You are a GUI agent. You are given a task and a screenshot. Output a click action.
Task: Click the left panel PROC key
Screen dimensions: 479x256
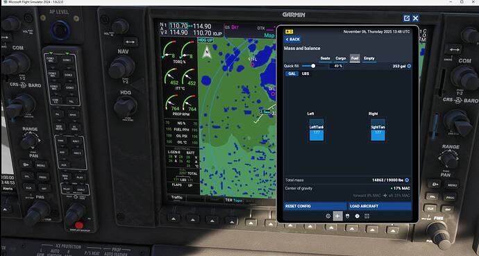[x=43, y=177]
